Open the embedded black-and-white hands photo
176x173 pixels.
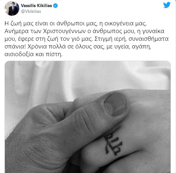tap(88, 117)
